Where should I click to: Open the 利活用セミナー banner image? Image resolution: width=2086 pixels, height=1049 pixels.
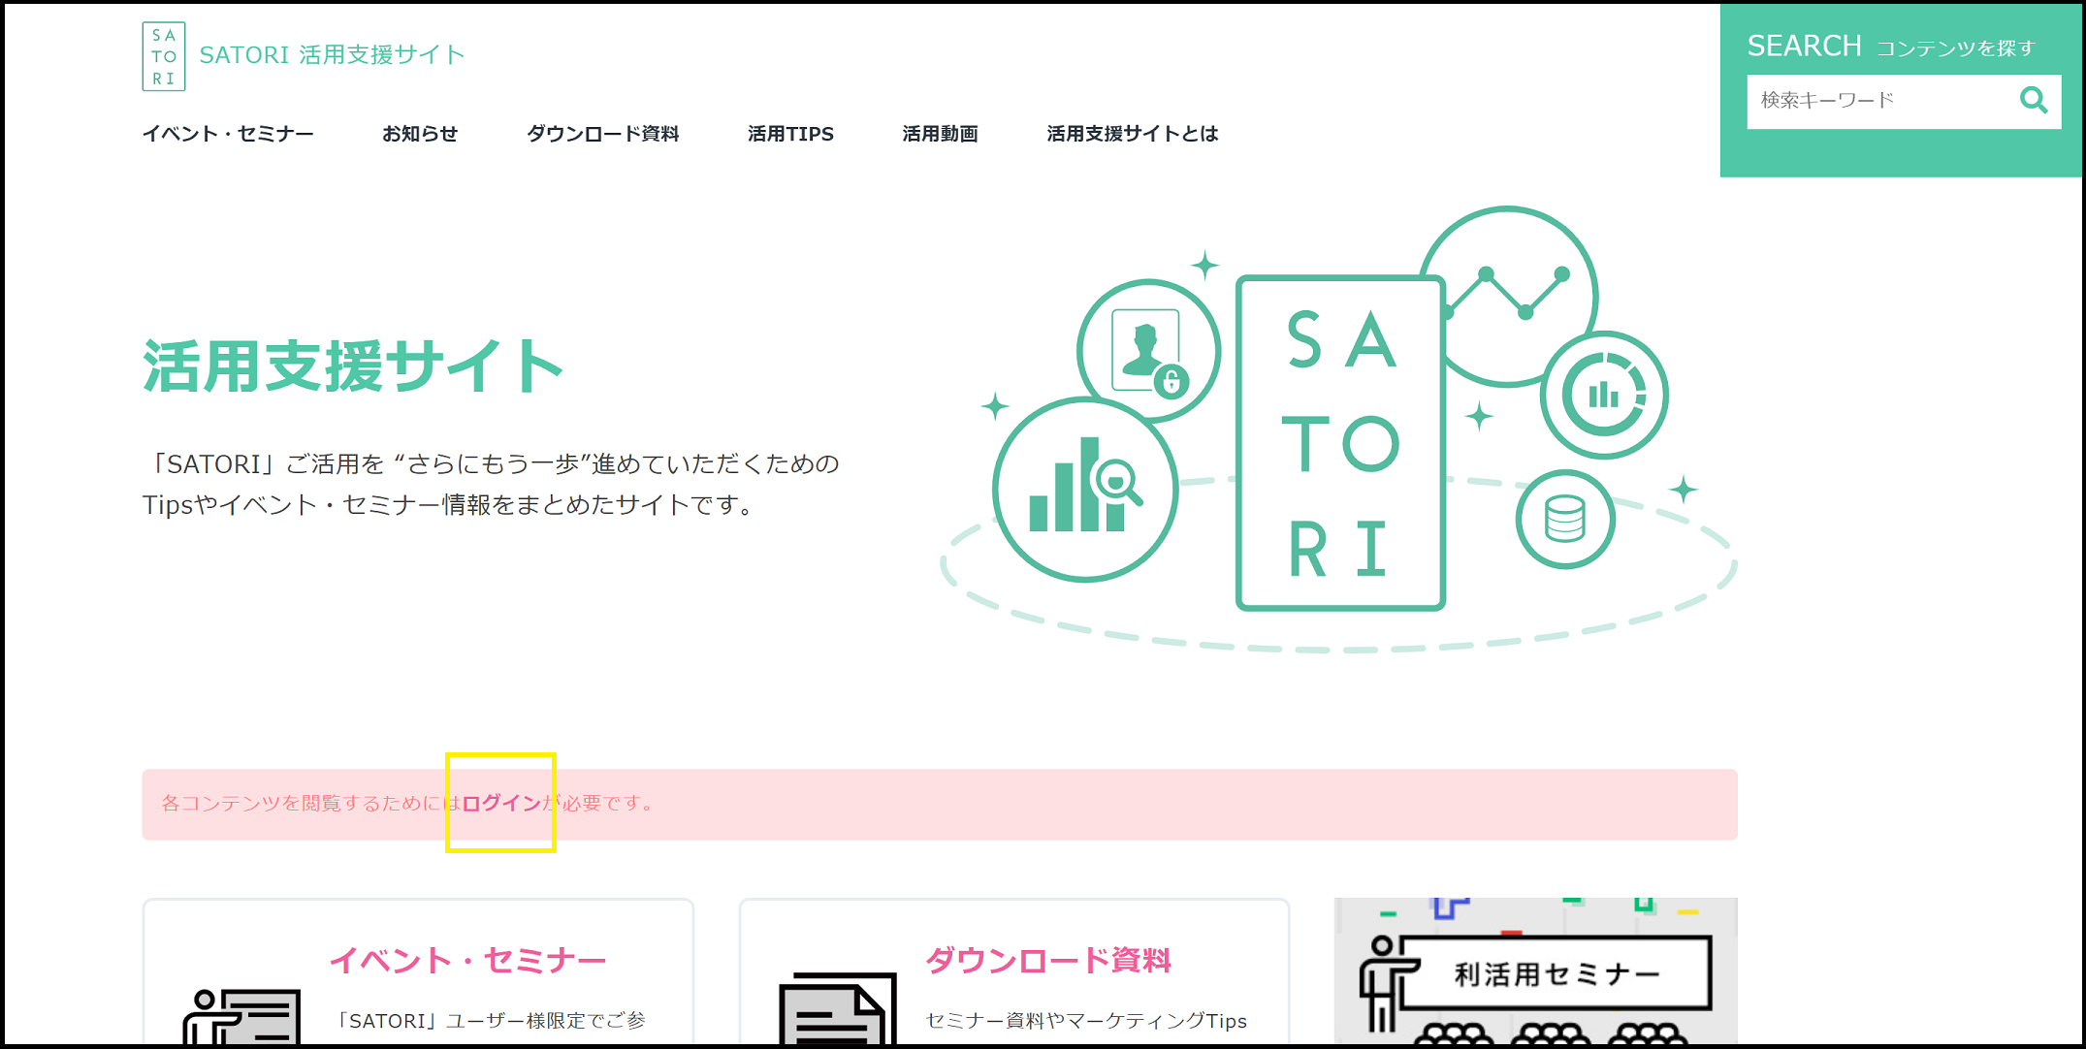click(1536, 971)
